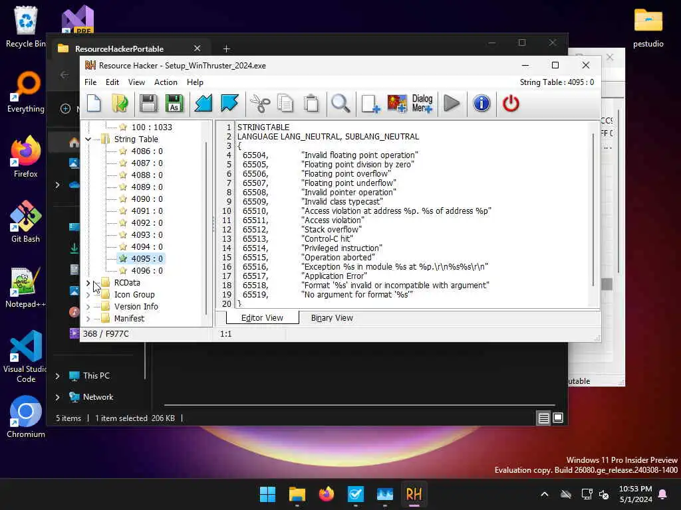The height and width of the screenshot is (510, 681).
Task: Select string table entry 4093 : 0
Action: (147, 234)
